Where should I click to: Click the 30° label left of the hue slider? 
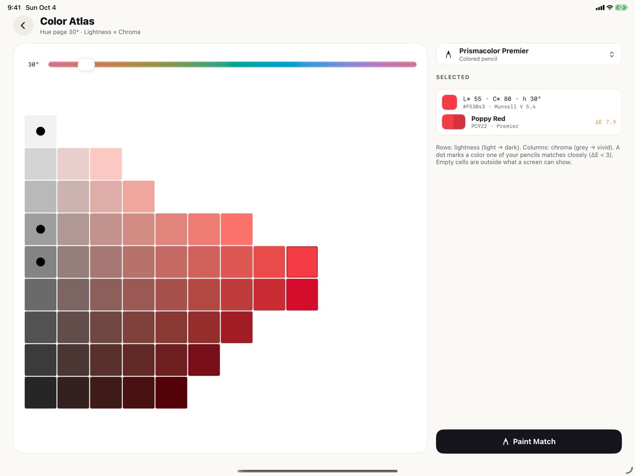pos(33,64)
